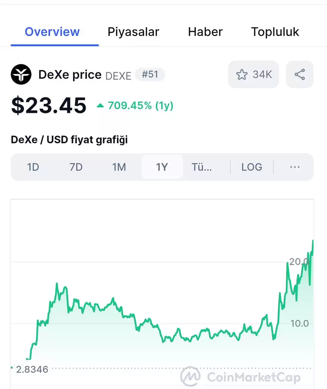Select the 1M chart range
This screenshot has width=327, height=389.
coord(119,167)
